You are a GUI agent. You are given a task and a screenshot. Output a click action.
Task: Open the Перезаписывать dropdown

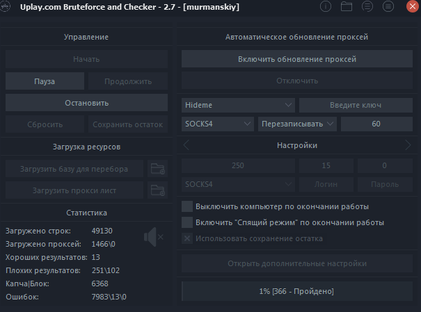(297, 124)
